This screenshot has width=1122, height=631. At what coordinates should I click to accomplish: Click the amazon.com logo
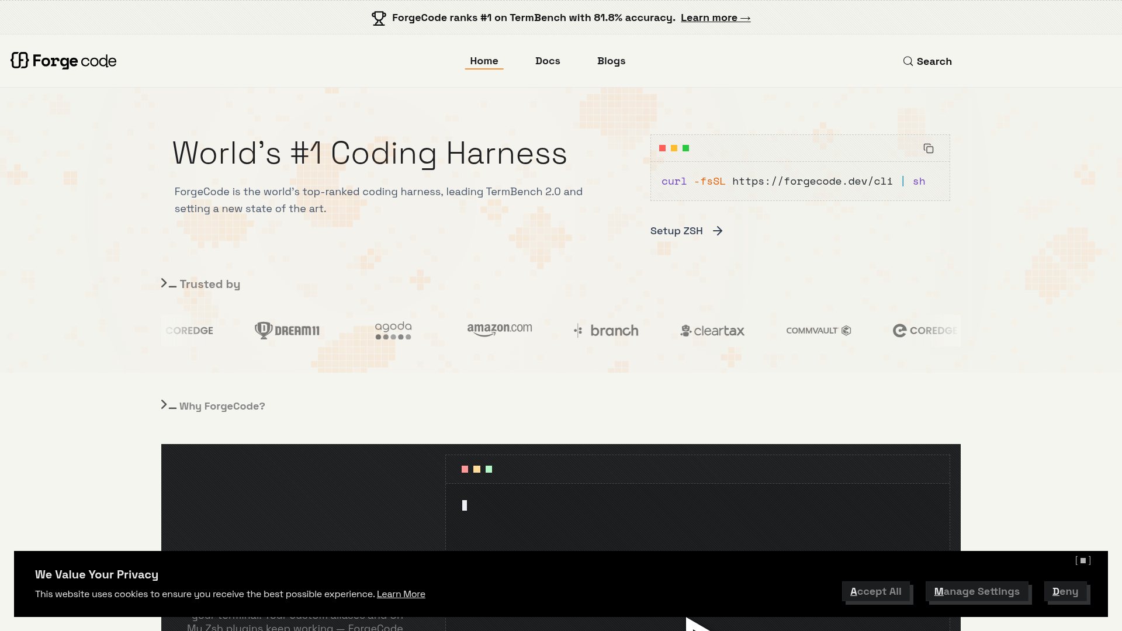(x=500, y=330)
